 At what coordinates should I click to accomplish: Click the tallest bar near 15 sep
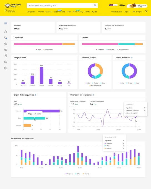78,155
